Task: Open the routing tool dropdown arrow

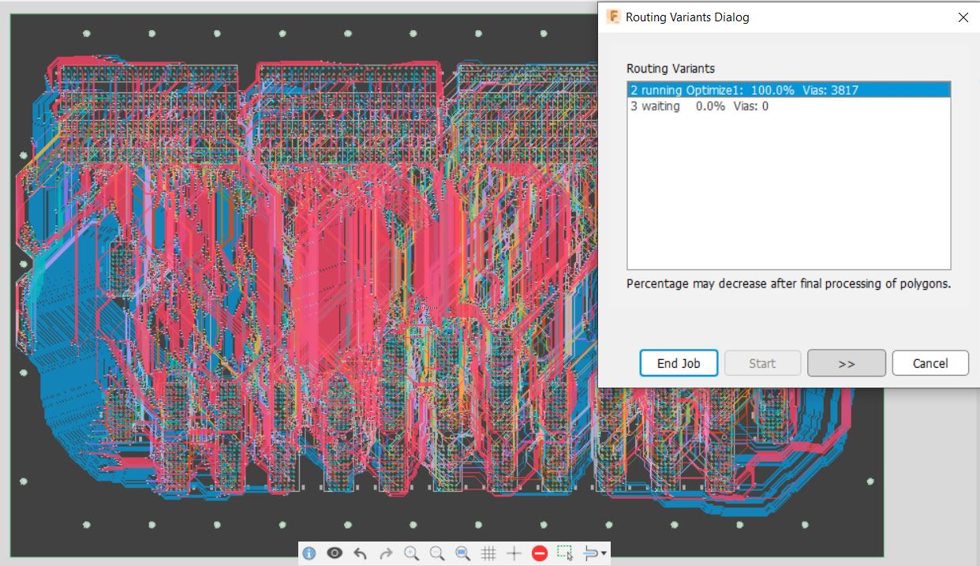Action: 602,553
